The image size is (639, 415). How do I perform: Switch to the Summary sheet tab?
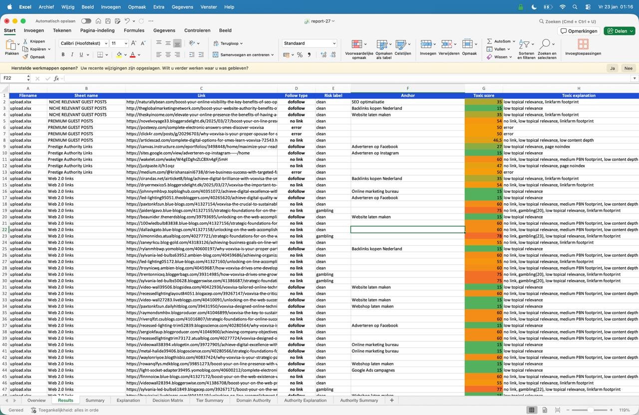click(x=95, y=400)
